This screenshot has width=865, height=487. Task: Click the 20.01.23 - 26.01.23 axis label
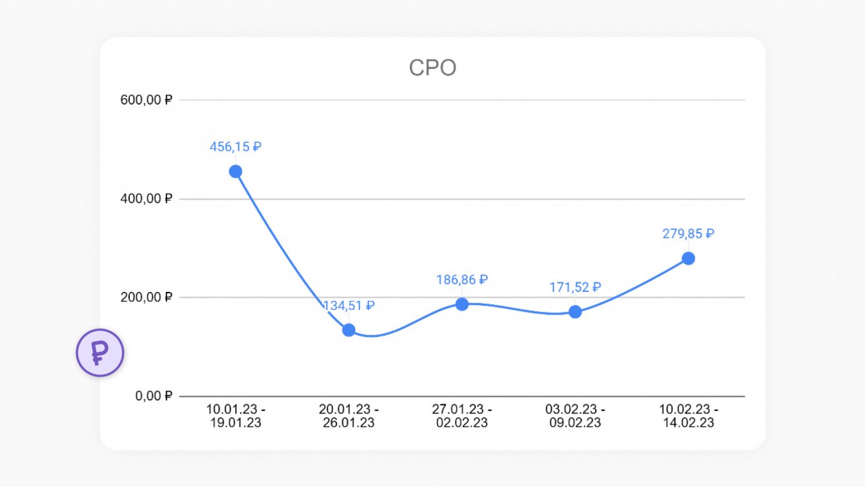pyautogui.click(x=349, y=416)
